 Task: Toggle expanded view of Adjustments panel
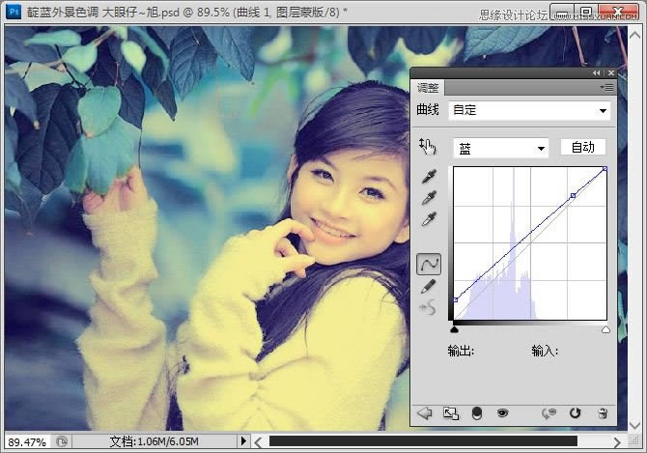[x=450, y=412]
